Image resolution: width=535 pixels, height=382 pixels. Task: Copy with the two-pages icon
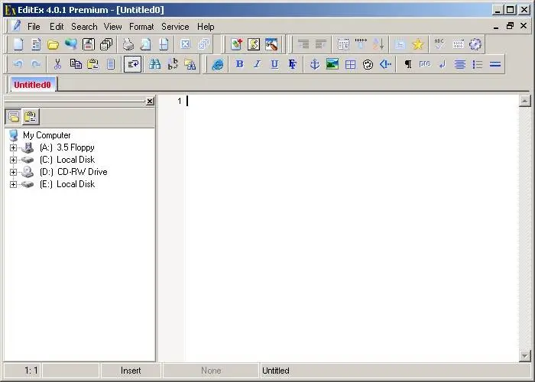tap(76, 64)
